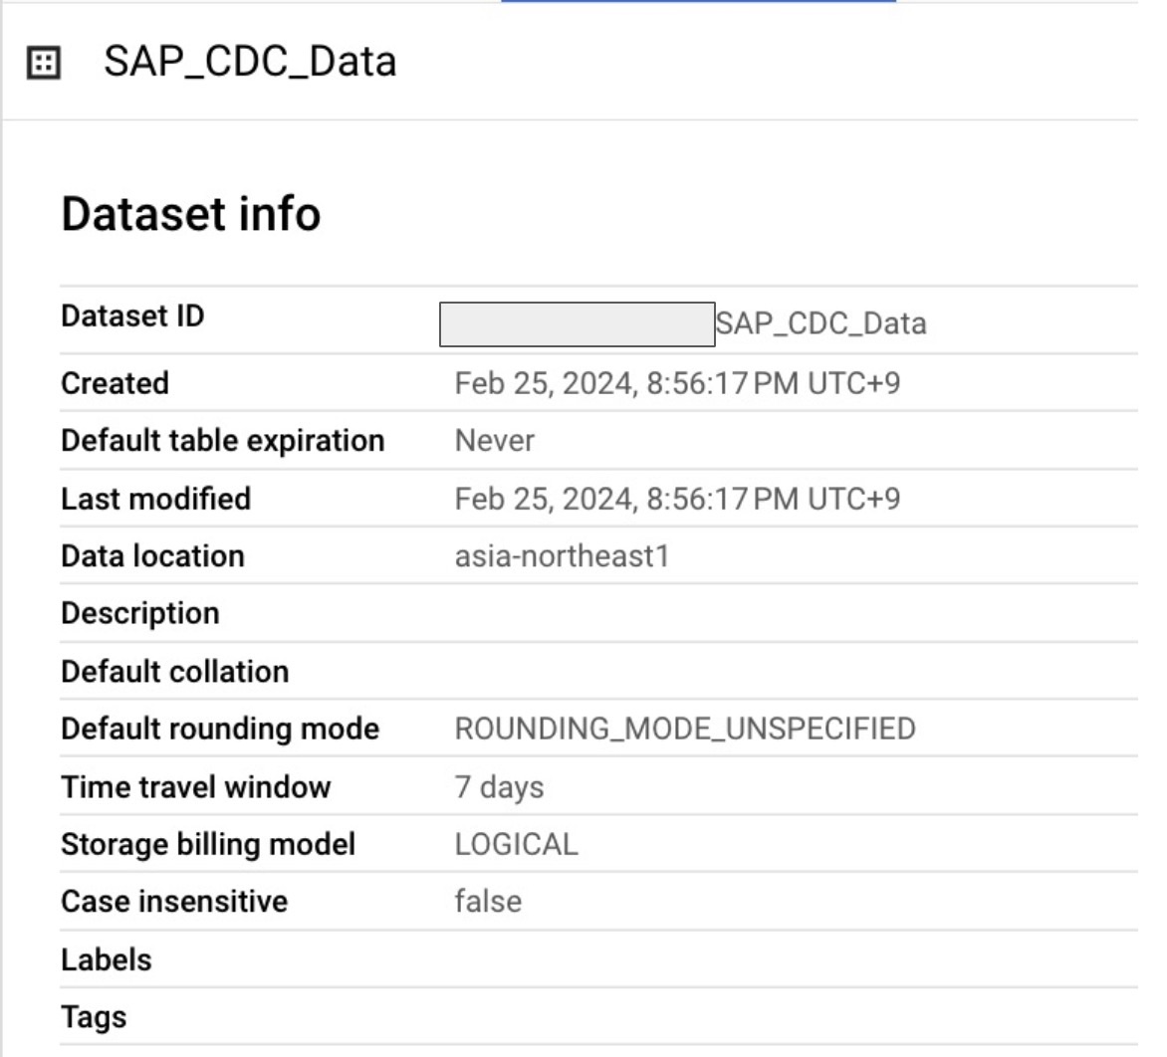Click the dataset grid icon beside SAP_CDC_Data
The image size is (1167, 1057).
(43, 63)
